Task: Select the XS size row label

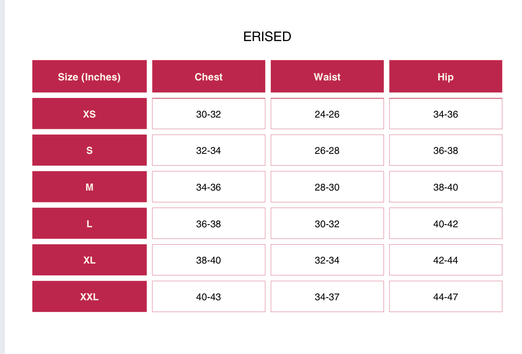Action: 89,114
